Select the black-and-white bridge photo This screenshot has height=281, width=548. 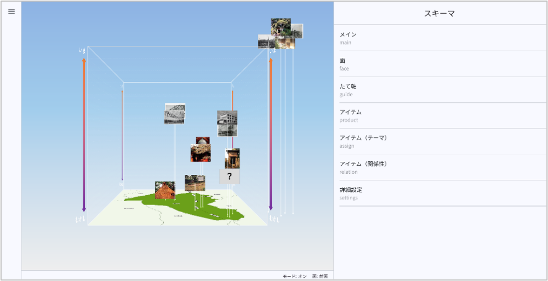175,113
